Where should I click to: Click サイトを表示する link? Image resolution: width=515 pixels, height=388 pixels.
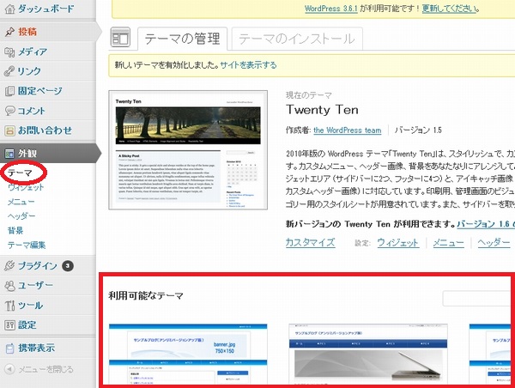tap(248, 65)
